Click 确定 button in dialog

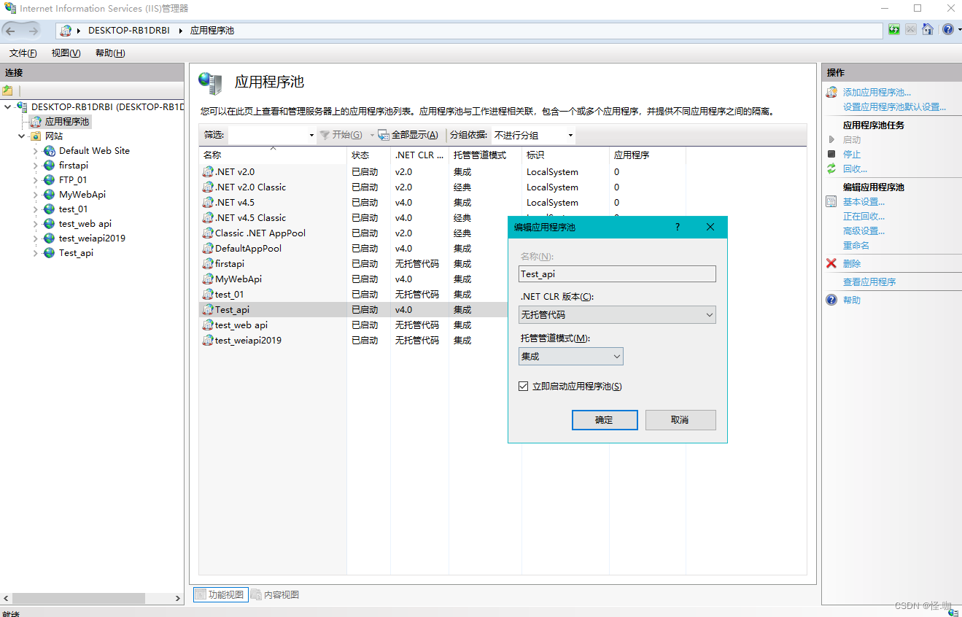(x=605, y=420)
